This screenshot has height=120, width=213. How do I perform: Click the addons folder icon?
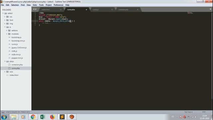click(9, 30)
